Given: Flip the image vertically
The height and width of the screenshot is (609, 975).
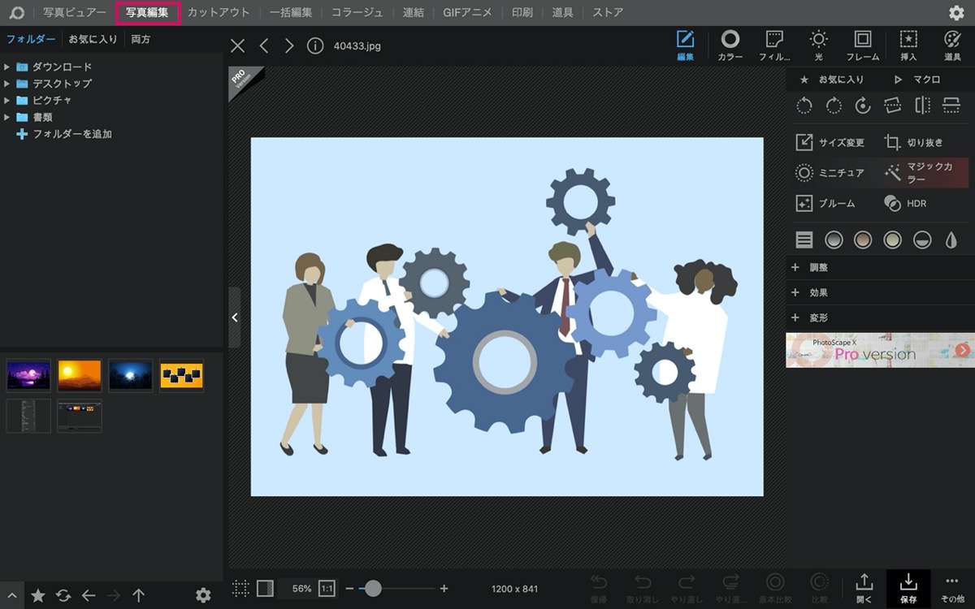Looking at the screenshot, I should coord(951,106).
